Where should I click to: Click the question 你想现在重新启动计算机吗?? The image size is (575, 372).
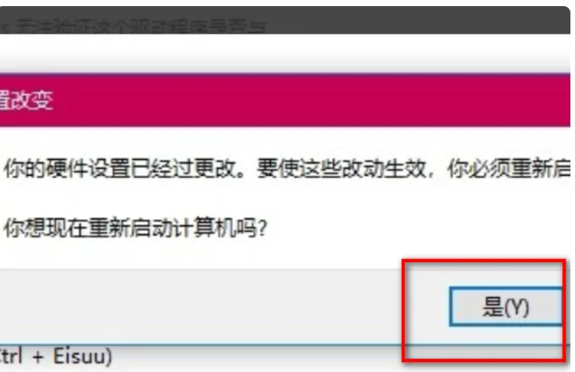136,228
